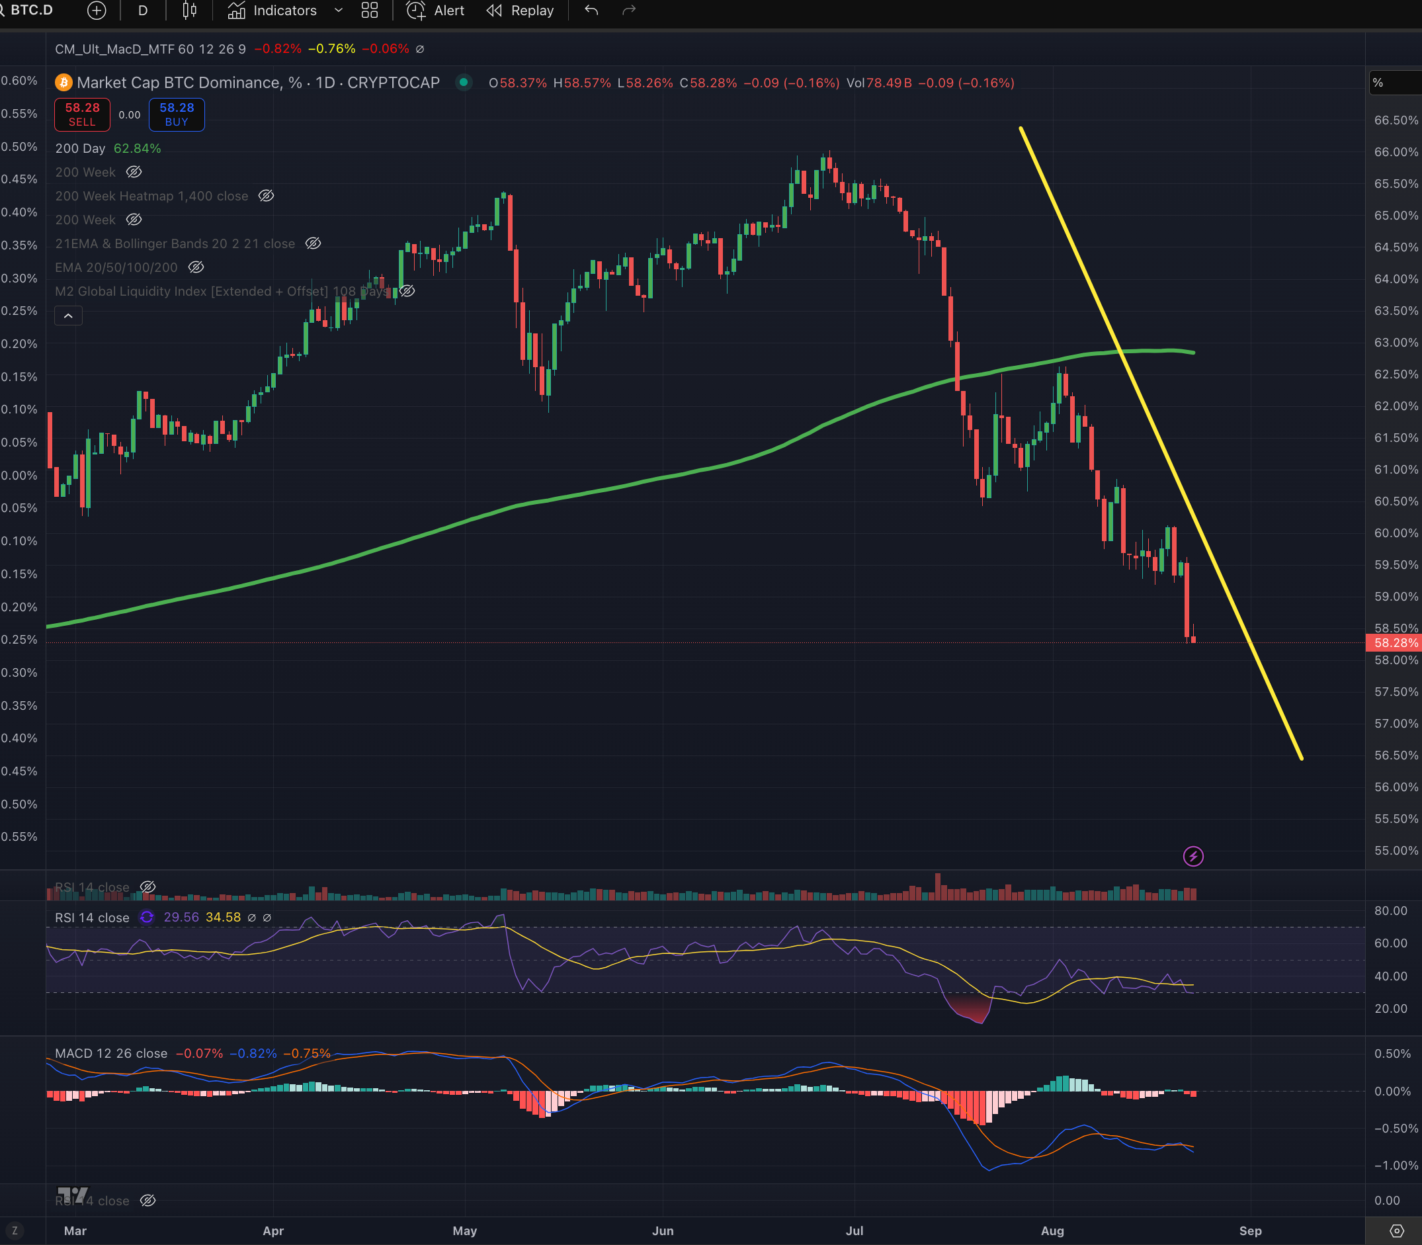Start bar Replay mode
Image resolution: width=1422 pixels, height=1245 pixels.
(x=521, y=11)
